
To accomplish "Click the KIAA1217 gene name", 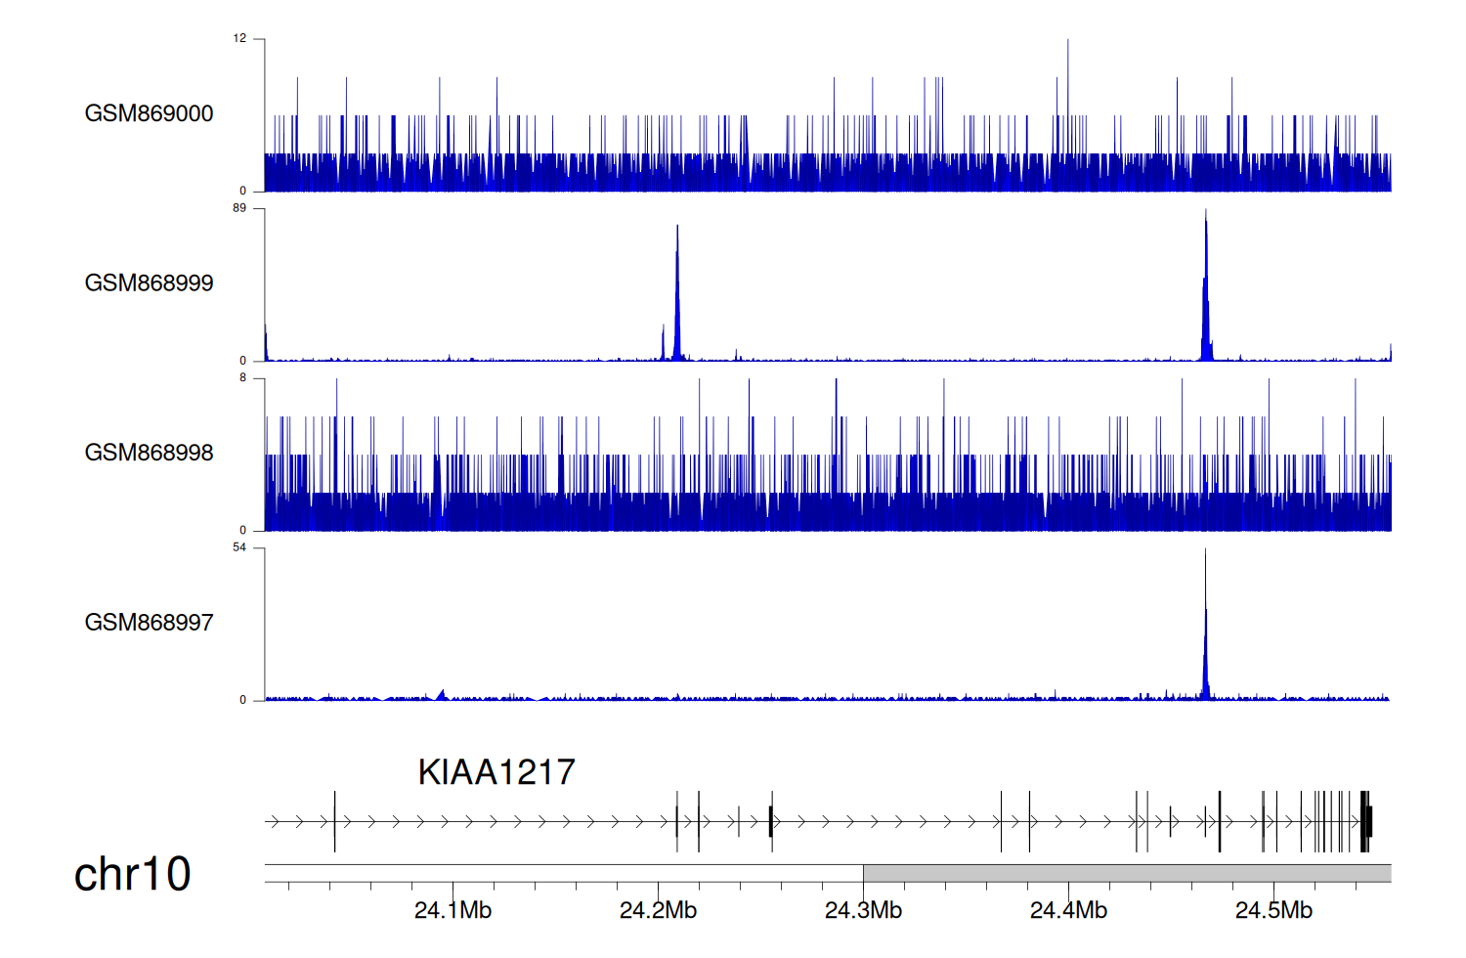I will [x=496, y=772].
